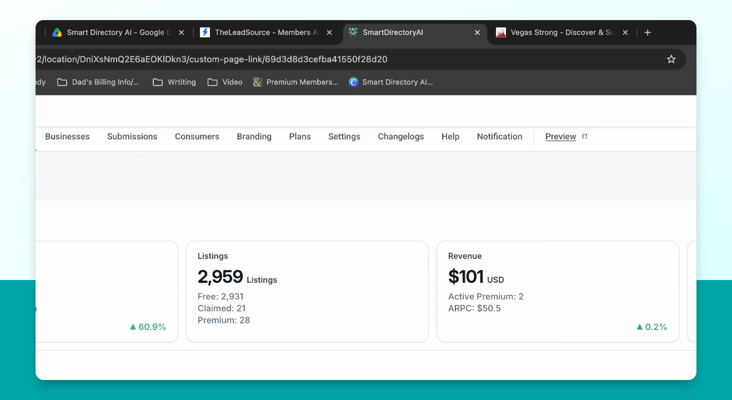732x400 pixels.
Task: Open the Wrtiting bookmarks folder
Action: click(x=174, y=82)
